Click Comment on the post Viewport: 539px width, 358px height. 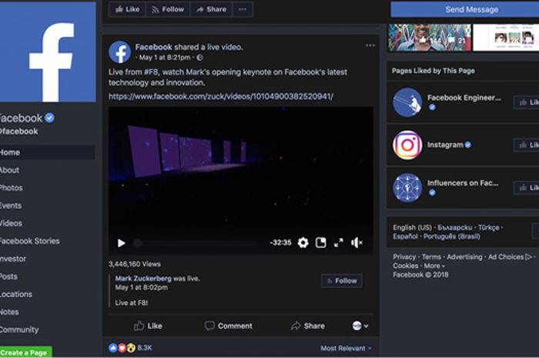point(228,326)
